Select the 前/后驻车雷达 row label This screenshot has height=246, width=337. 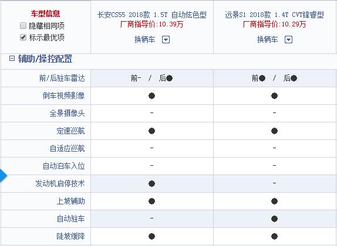click(62, 78)
